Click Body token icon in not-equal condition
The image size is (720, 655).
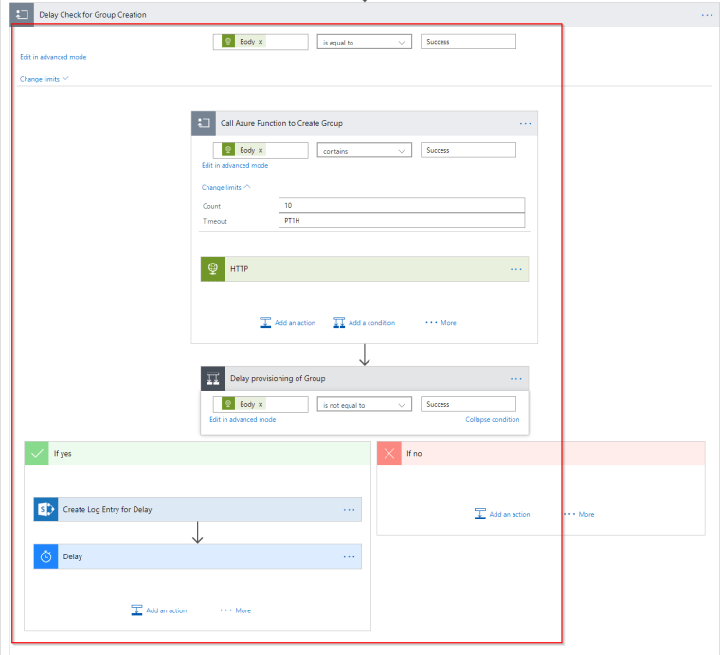click(x=228, y=404)
